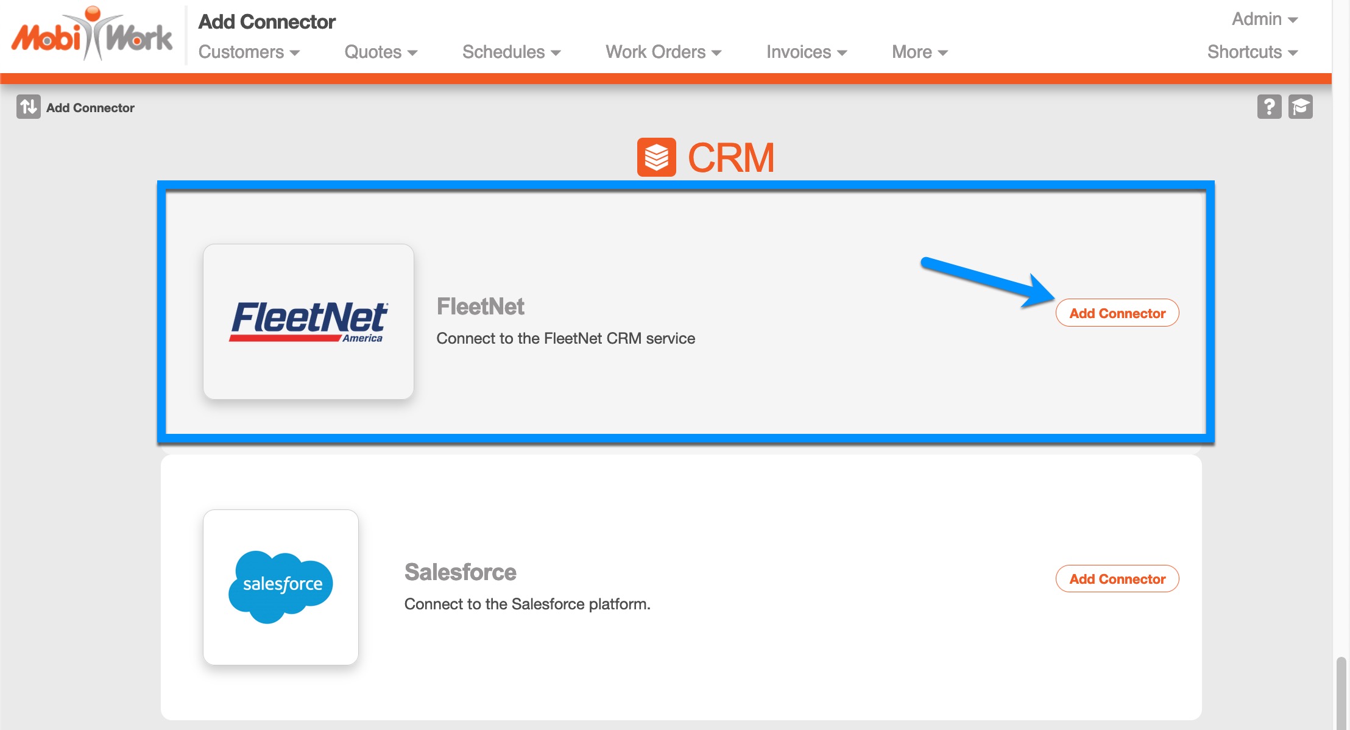Click the orange CRM stack icon
Screen dimensions: 1350x730
[656, 157]
